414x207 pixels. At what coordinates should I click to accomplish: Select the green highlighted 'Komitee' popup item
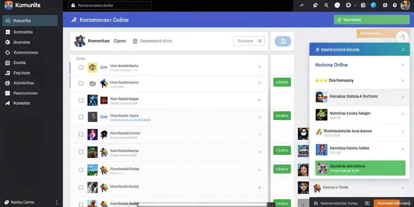point(360,168)
